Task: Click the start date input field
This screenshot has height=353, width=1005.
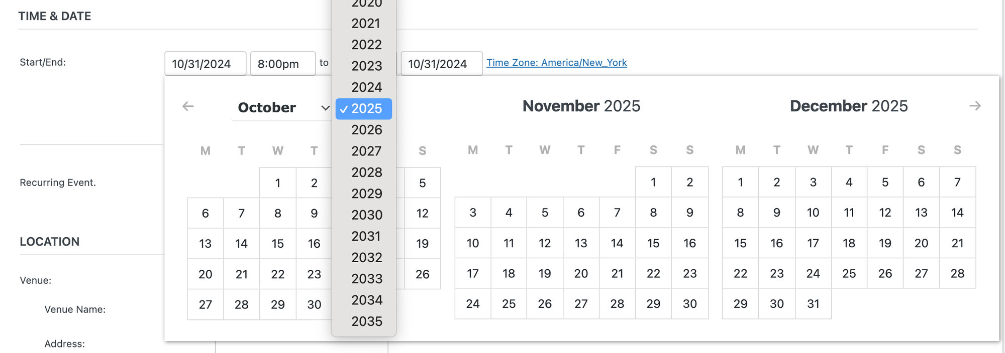Action: point(205,64)
